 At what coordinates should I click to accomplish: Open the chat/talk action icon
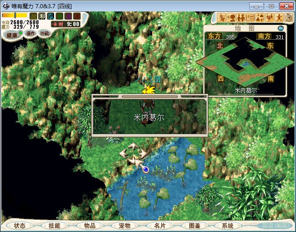coord(231,17)
